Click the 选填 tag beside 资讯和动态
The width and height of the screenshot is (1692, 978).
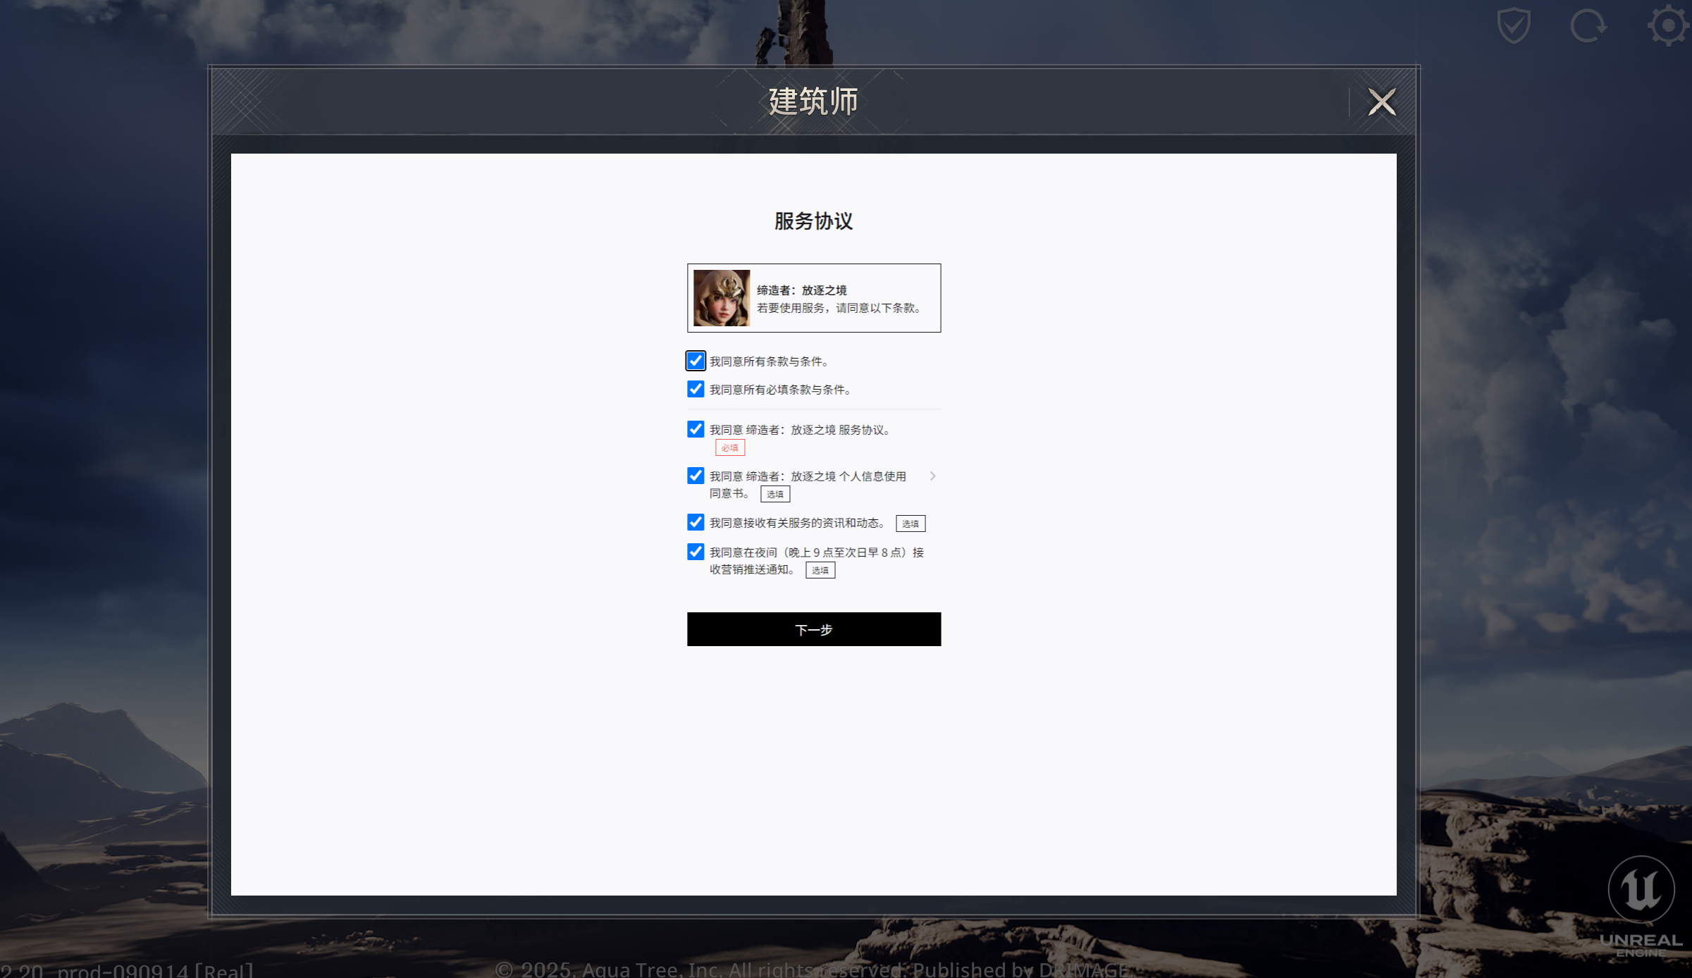click(x=910, y=524)
